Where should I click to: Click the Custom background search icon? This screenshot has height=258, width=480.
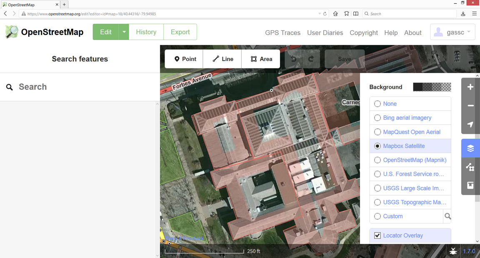pyautogui.click(x=447, y=216)
